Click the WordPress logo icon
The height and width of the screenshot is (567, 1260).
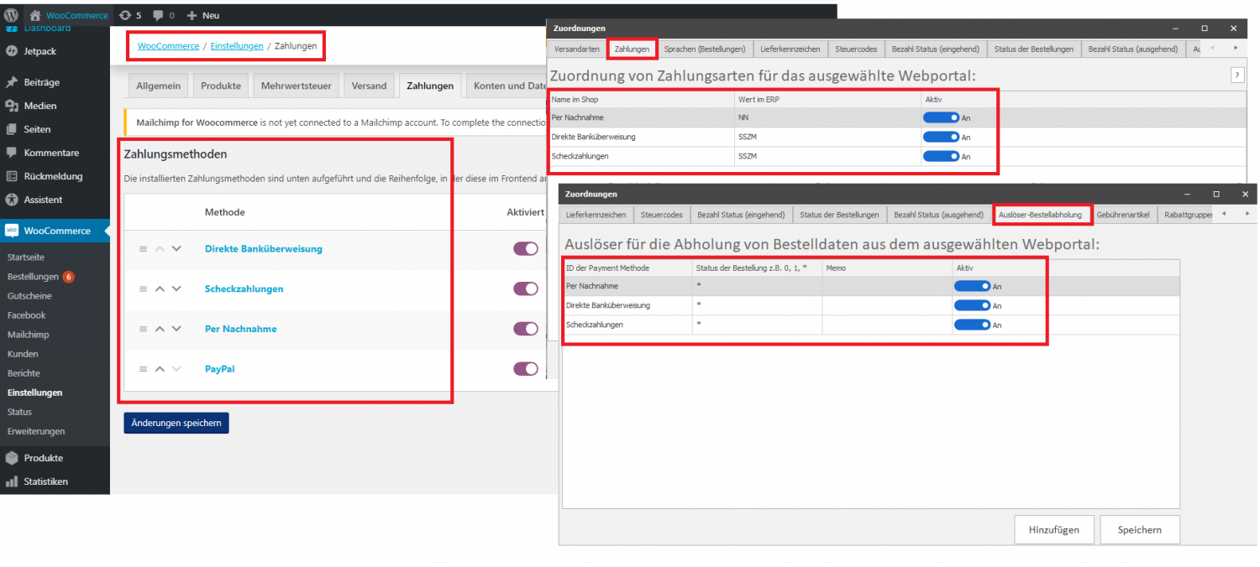(x=12, y=15)
